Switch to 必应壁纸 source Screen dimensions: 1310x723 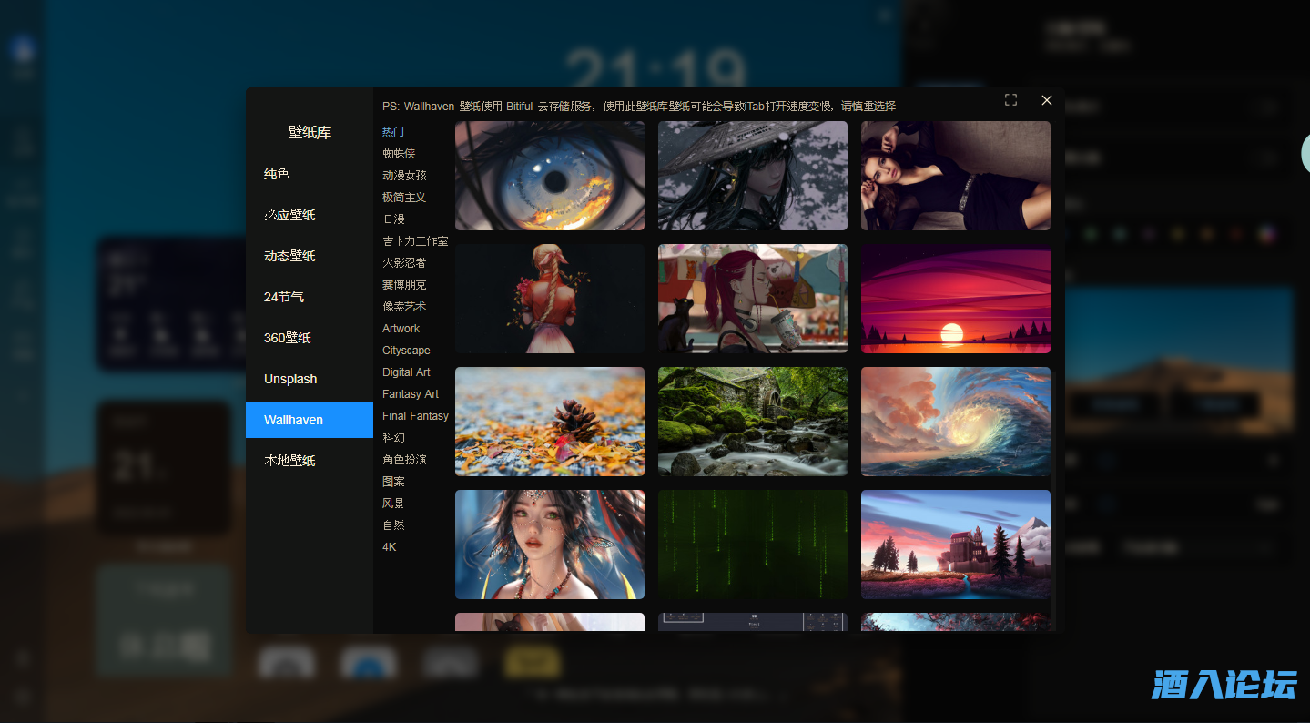point(310,215)
